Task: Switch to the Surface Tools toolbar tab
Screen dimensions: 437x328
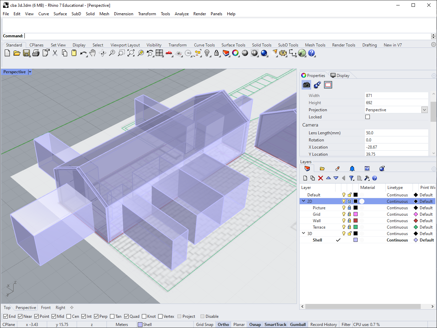Action: tap(233, 45)
